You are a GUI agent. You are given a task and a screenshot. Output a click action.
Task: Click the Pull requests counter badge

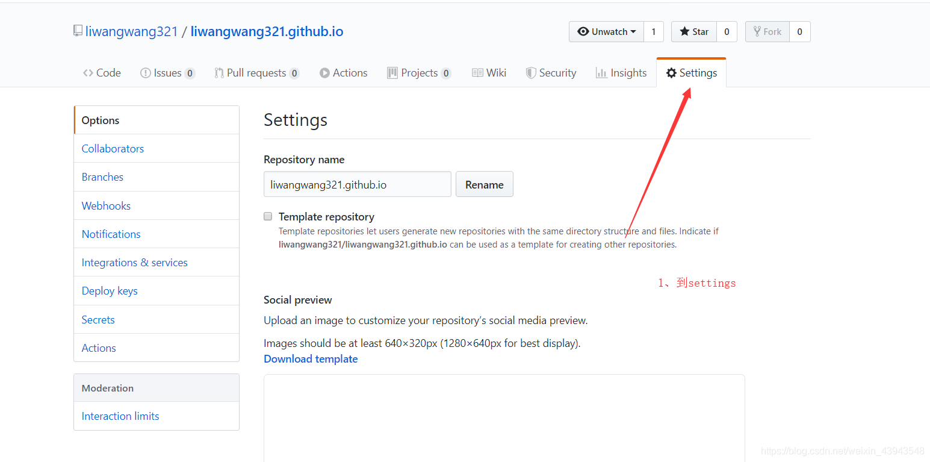pos(294,73)
